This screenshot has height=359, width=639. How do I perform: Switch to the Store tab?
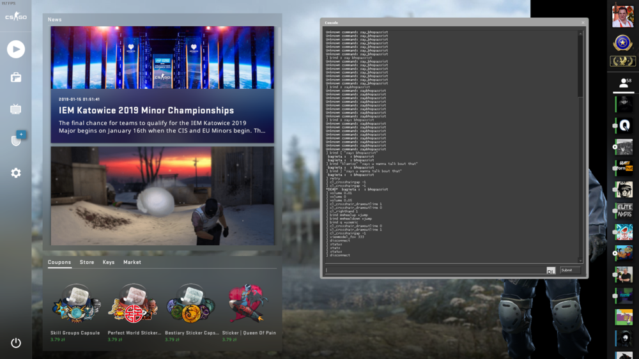tap(87, 263)
